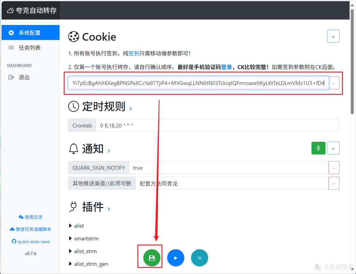This screenshot has height=274, width=356.
Task: Click the bell icon of 通知
Action: [74, 149]
